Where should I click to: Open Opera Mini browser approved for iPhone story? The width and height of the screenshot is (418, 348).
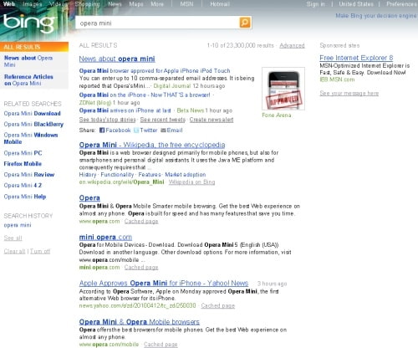pos(155,71)
